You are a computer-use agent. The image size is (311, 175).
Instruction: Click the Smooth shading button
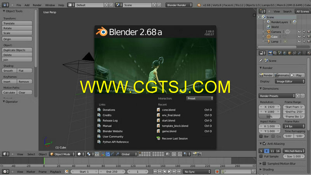coord(9,71)
